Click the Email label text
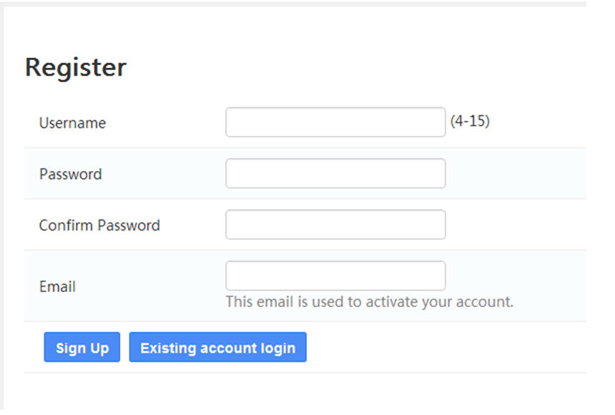The width and height of the screenshot is (615, 415). (57, 287)
